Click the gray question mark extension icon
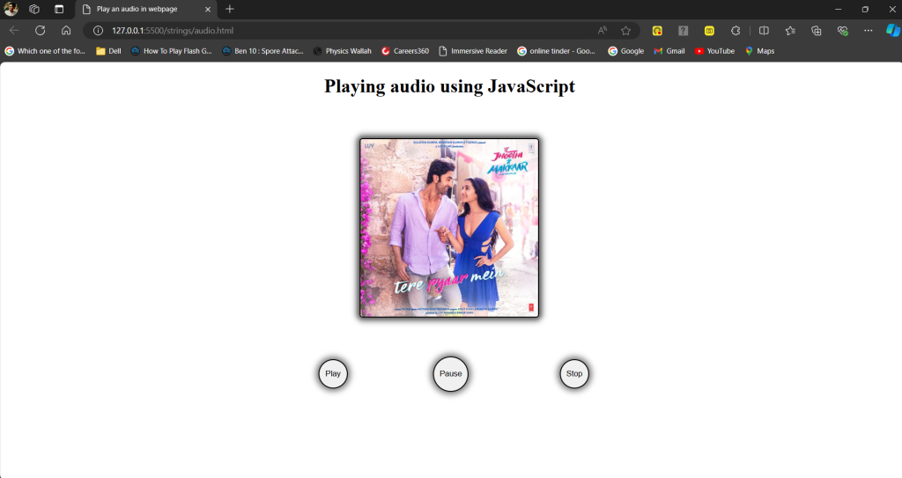Screen dimensions: 902x478 click(683, 31)
